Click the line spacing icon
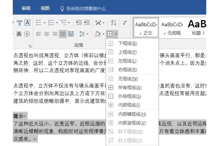This screenshot has height=146, width=219. tap(82, 34)
